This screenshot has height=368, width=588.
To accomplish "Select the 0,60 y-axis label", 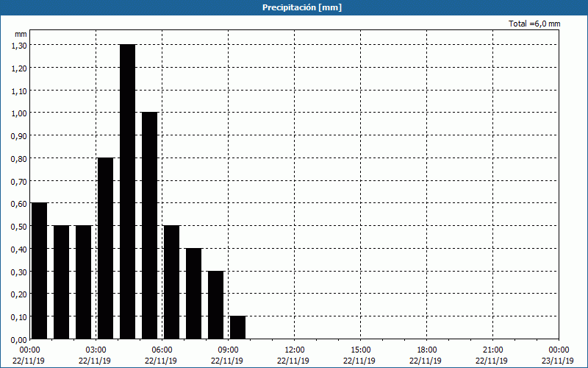I will (19, 204).
